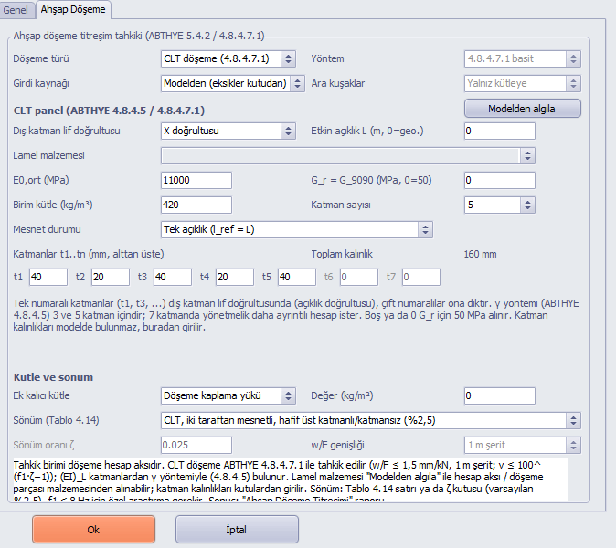Click the t2 layer thickness field
Image resolution: width=616 pixels, height=548 pixels.
point(111,277)
